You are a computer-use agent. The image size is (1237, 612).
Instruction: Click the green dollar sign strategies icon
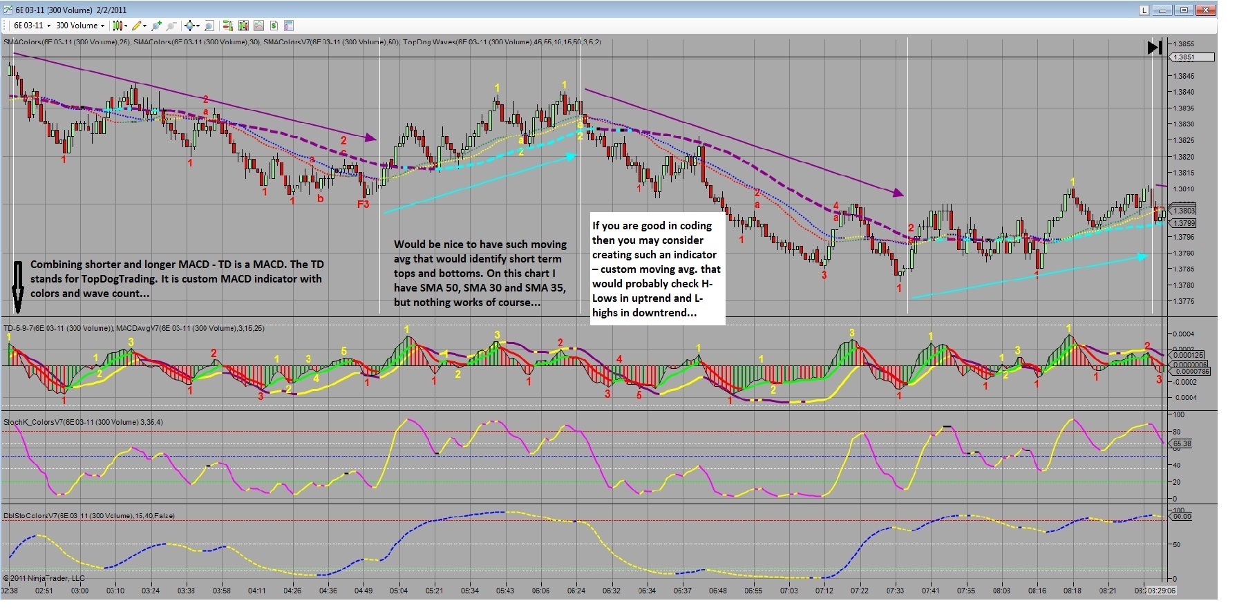(x=274, y=26)
